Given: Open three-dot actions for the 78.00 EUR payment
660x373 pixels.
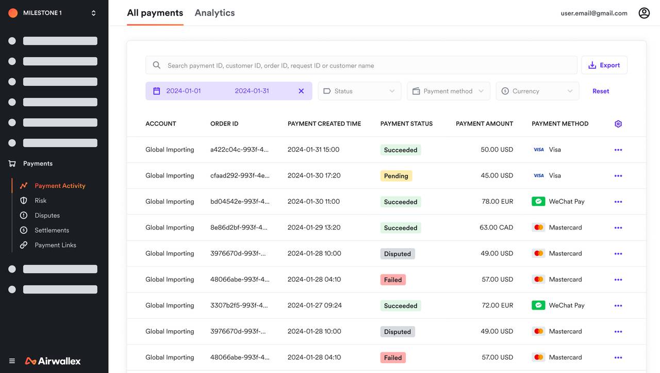Looking at the screenshot, I should 618,202.
